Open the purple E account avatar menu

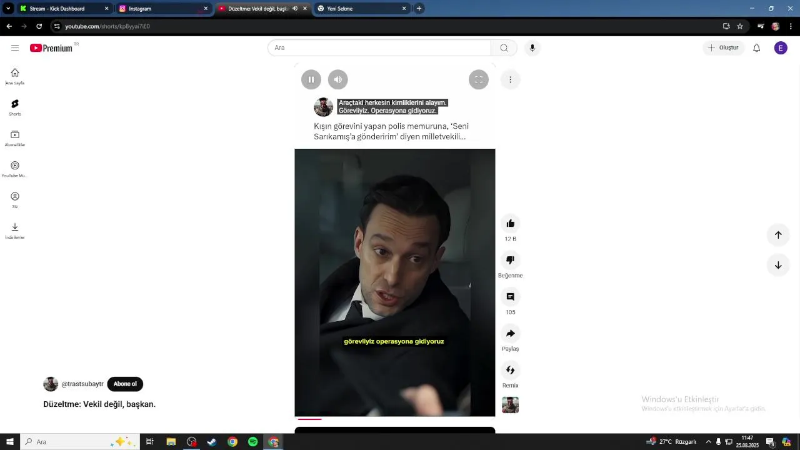781,48
